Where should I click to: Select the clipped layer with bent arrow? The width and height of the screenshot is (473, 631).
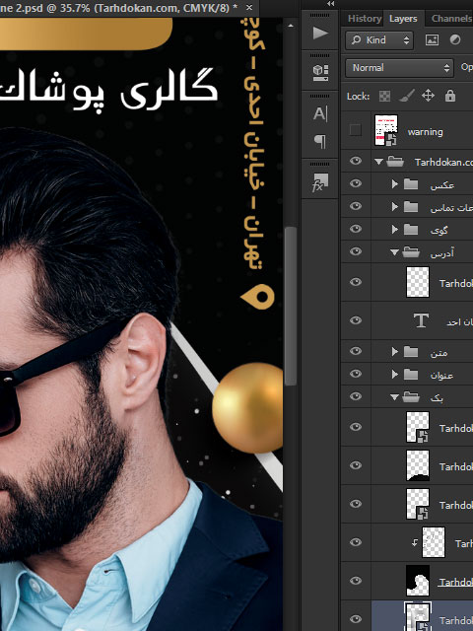coord(434,542)
